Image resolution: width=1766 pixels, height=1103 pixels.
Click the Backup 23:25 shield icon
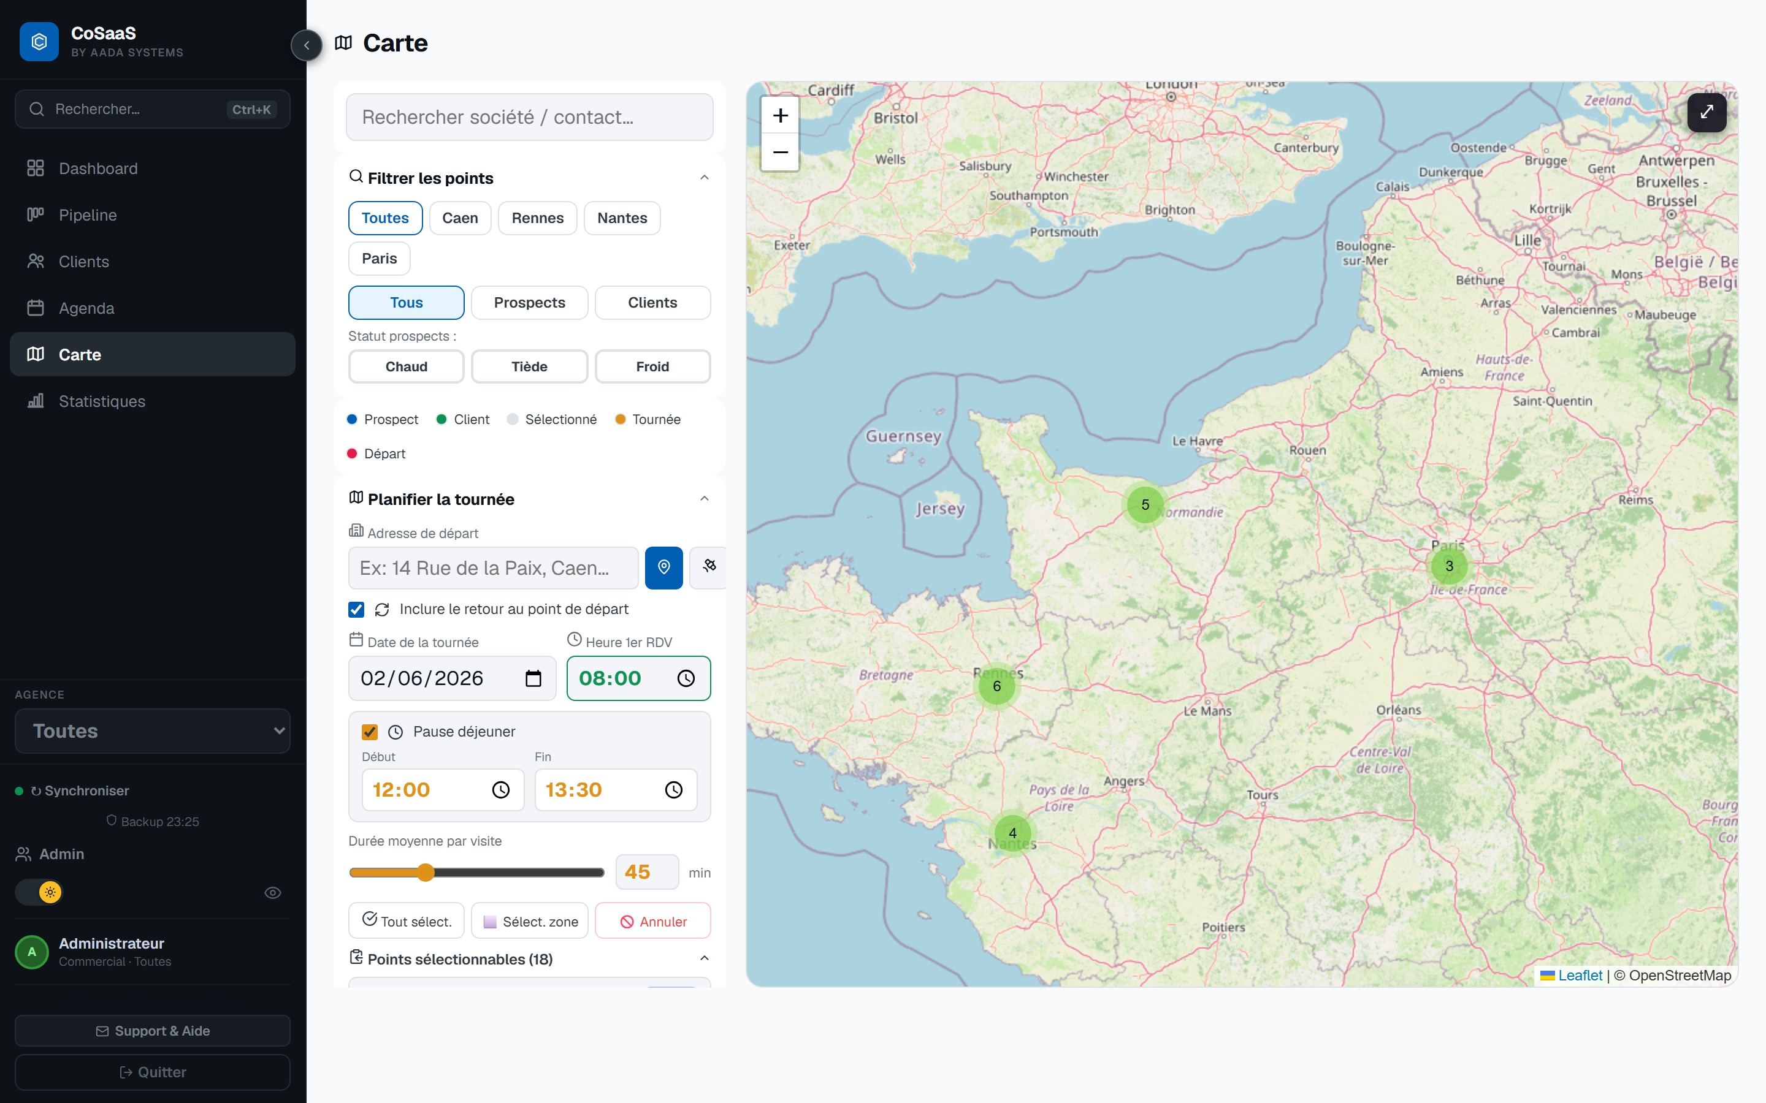pos(112,821)
